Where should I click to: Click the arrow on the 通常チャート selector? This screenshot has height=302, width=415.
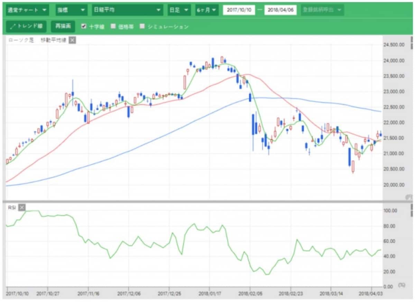tap(44, 10)
